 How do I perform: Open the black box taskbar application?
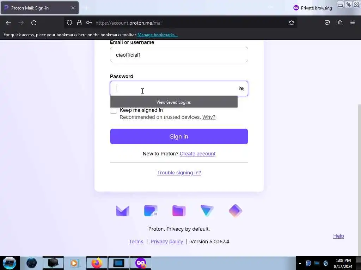click(x=53, y=263)
